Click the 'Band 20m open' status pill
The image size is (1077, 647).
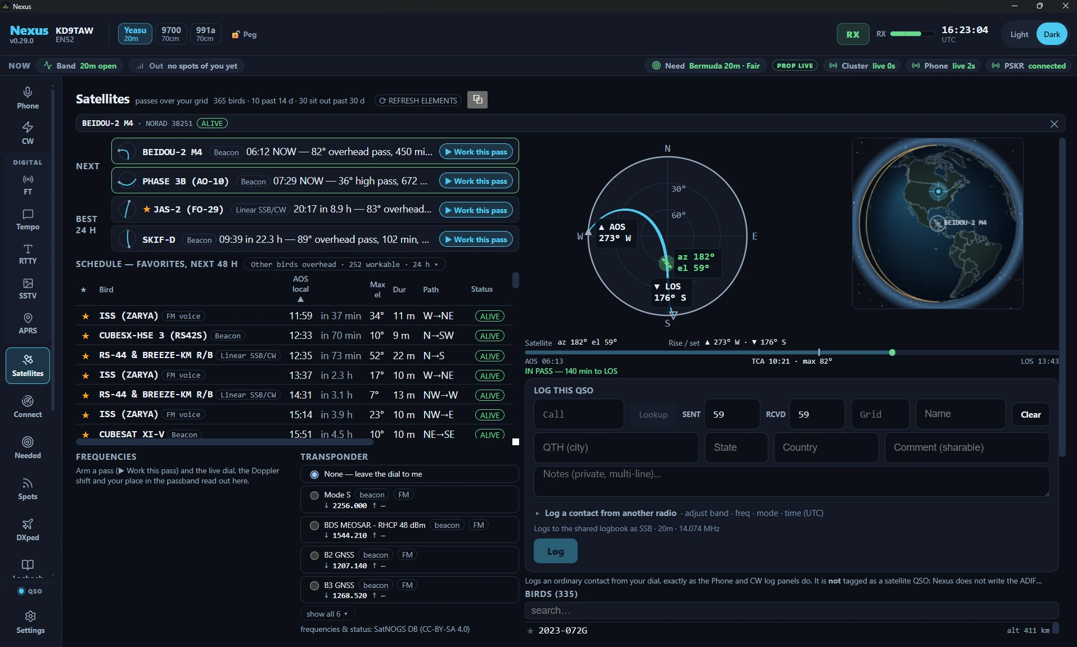click(80, 66)
